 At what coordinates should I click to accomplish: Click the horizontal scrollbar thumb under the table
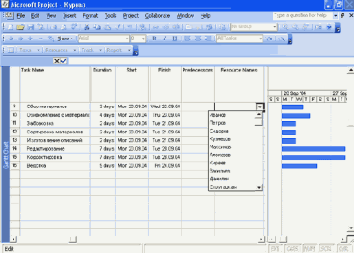[x=73, y=239]
